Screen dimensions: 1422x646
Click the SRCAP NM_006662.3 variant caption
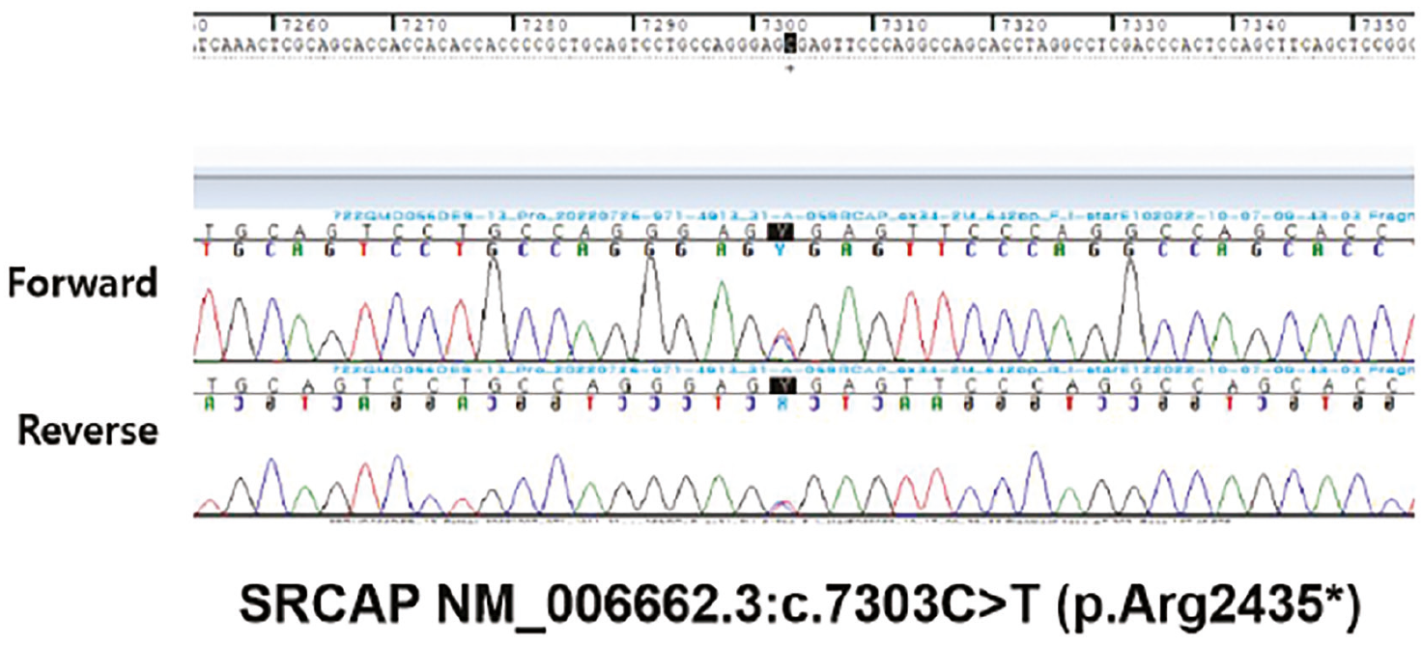(x=798, y=604)
